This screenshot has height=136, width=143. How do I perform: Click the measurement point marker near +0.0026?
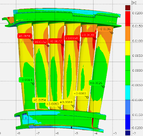pos(104,87)
